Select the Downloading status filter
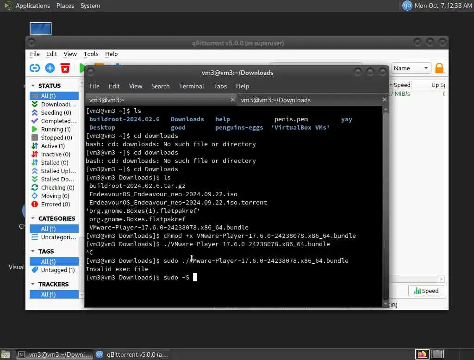 [x=54, y=104]
